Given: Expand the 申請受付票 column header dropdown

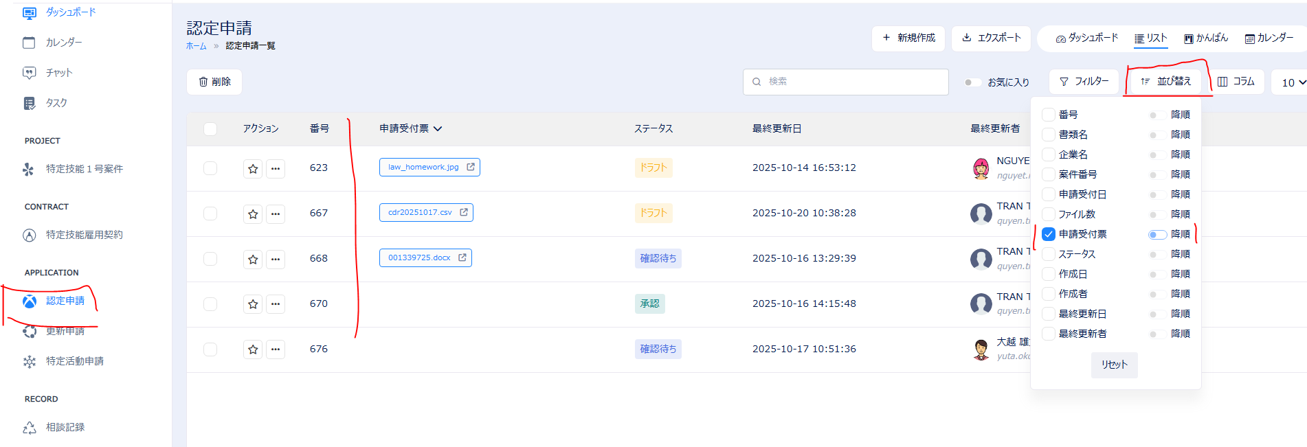Looking at the screenshot, I should tap(438, 129).
